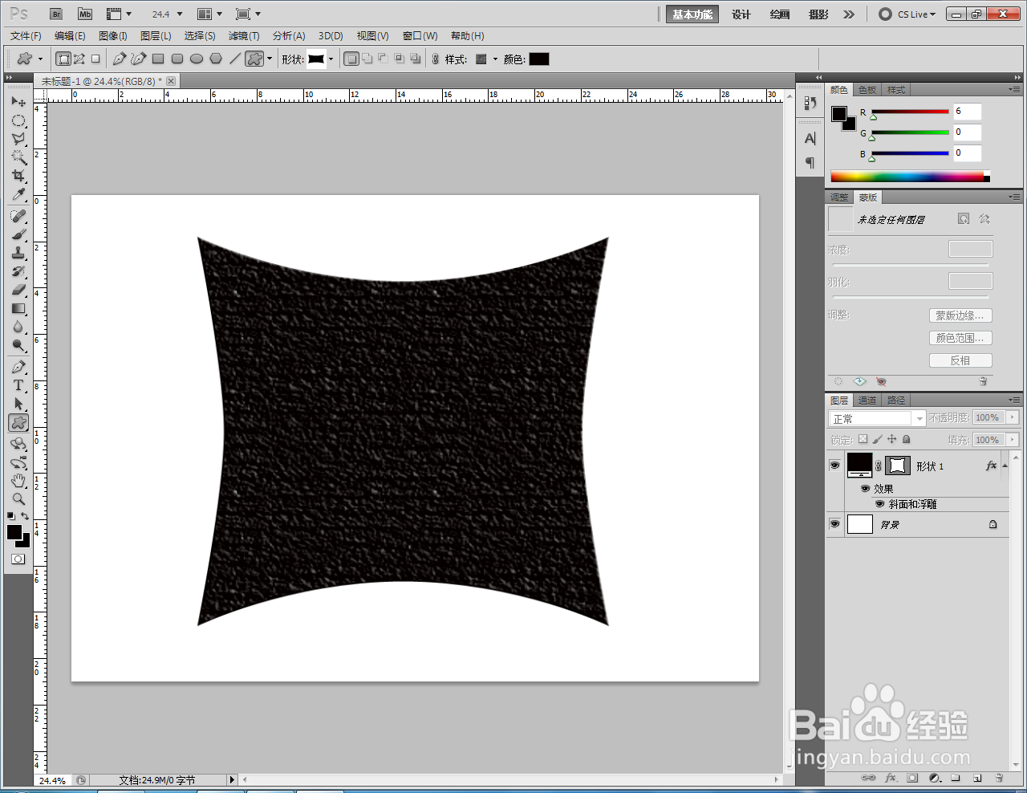Choose the Line shape in options bar
The height and width of the screenshot is (793, 1027).
click(x=235, y=59)
